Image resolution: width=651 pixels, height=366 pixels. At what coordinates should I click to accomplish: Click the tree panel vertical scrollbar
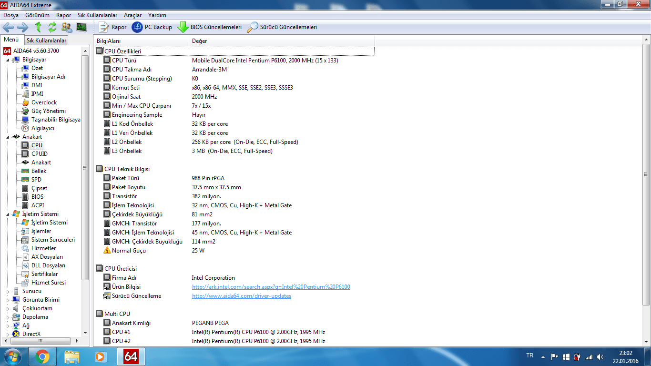[85, 167]
